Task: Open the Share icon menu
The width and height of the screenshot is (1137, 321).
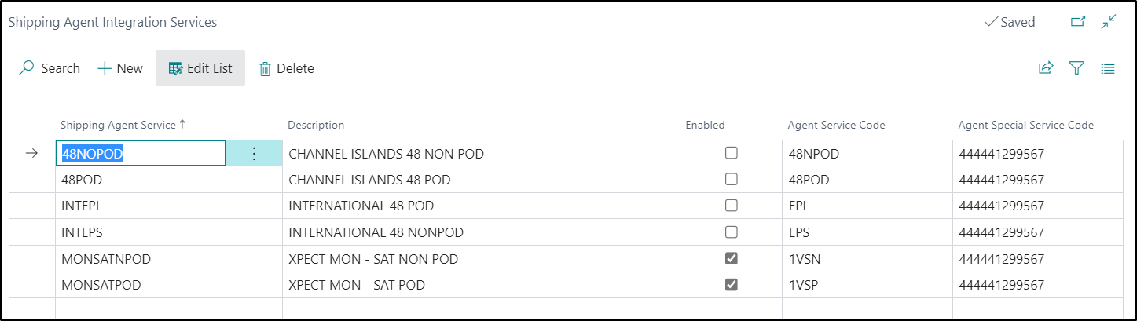Action: point(1045,68)
